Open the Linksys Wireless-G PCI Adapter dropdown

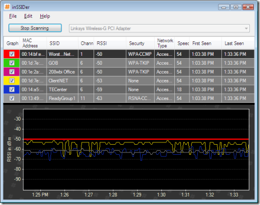[159, 28]
